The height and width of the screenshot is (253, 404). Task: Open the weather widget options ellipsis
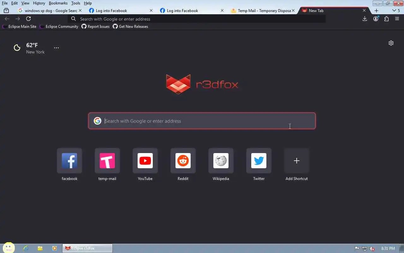[x=56, y=48]
